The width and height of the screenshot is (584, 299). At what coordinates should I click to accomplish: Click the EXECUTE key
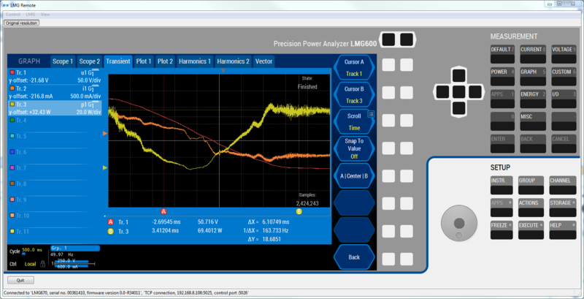point(531,230)
